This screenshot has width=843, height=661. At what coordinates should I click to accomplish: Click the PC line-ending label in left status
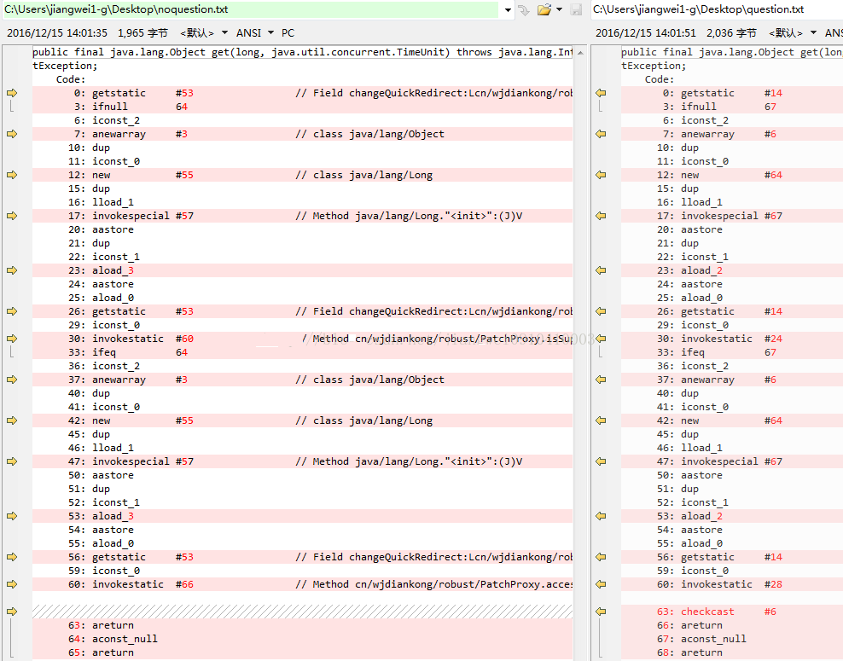coord(288,33)
